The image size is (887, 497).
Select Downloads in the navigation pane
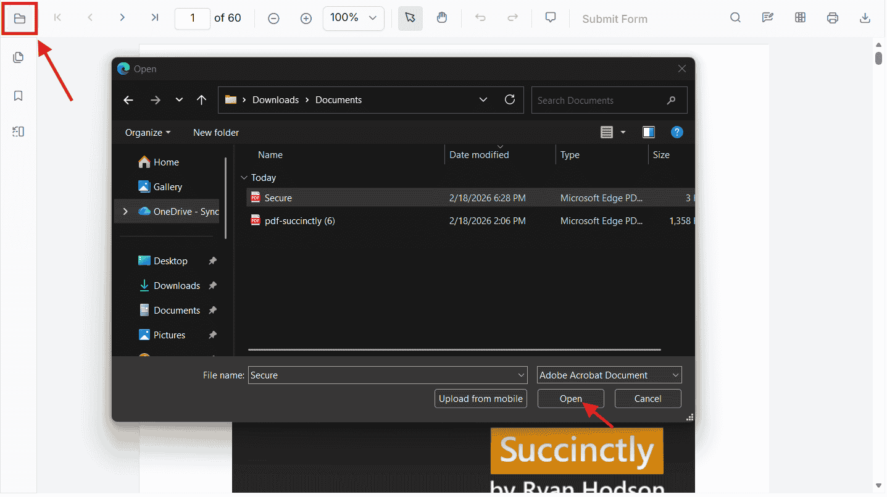(177, 286)
